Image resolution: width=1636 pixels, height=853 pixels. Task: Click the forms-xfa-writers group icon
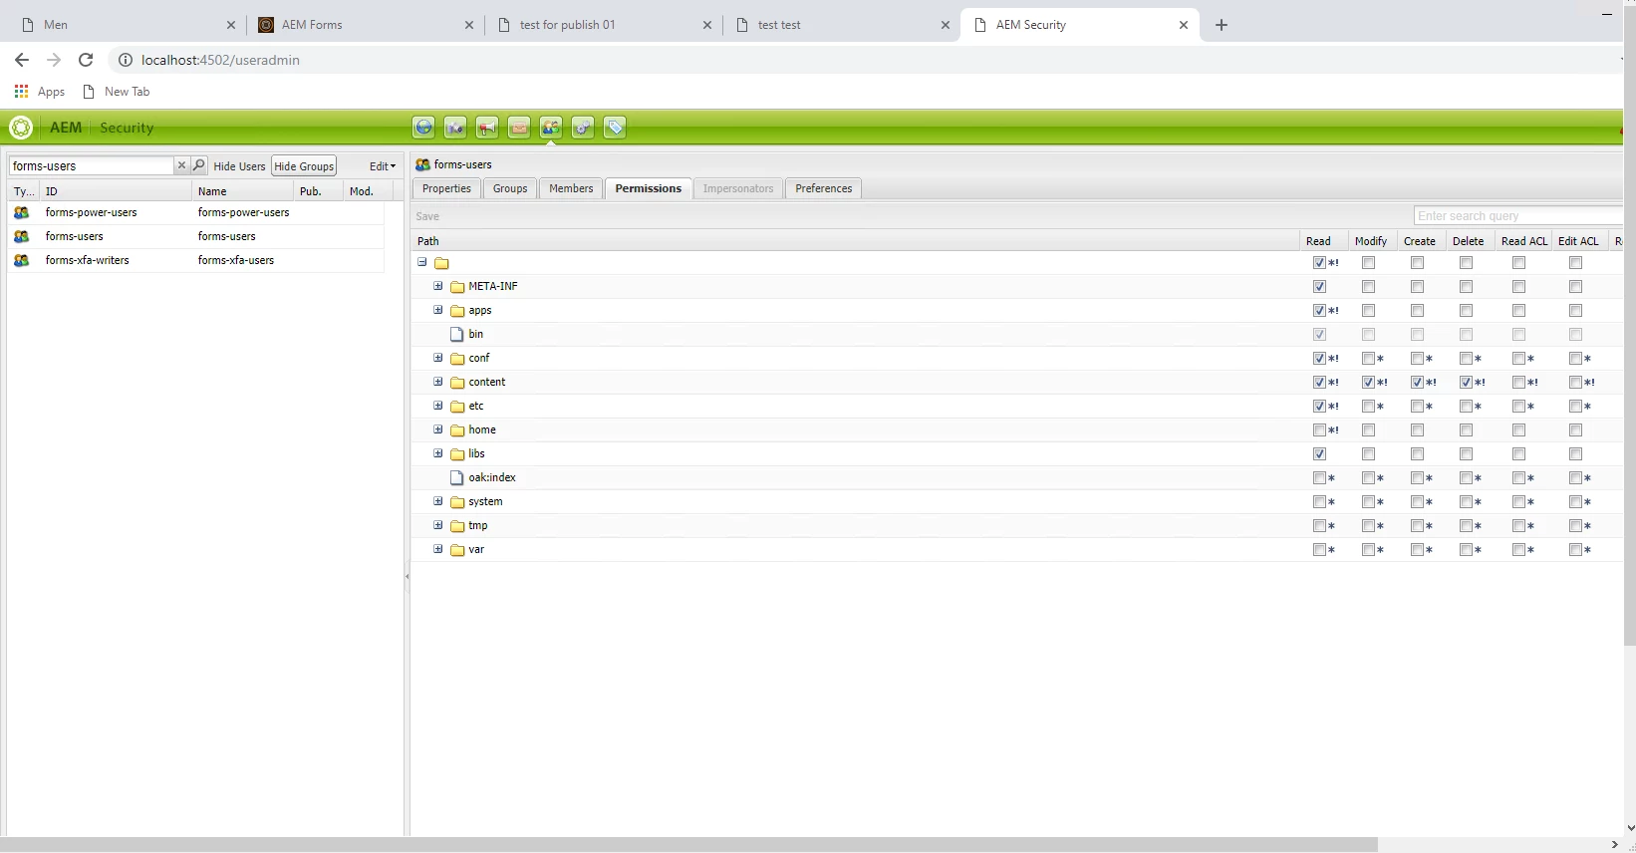[22, 260]
